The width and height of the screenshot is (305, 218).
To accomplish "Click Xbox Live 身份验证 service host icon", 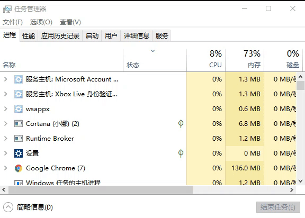I will [x=19, y=94].
